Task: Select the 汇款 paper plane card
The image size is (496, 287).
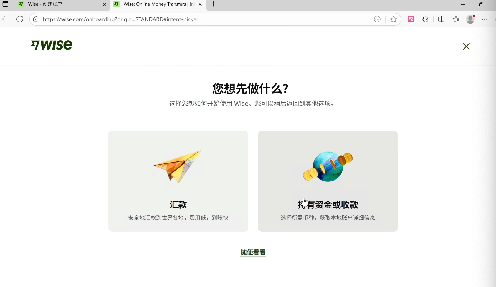Action: 178,181
